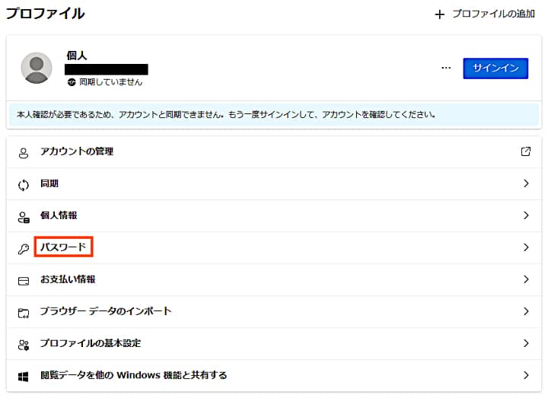The image size is (548, 398).
Task: Expand the パスワード row chevron
Action: point(525,247)
